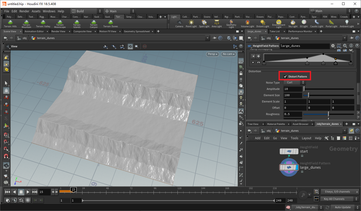
Task: Select the Terrain: Hills shelf tool
Action: pyautogui.click(x=10, y=24)
